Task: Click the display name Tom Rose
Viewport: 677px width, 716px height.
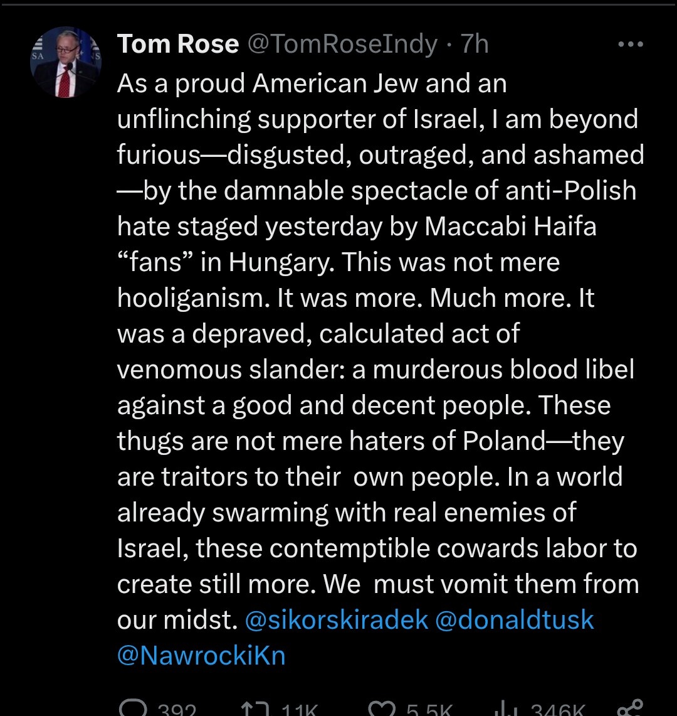Action: click(x=178, y=45)
